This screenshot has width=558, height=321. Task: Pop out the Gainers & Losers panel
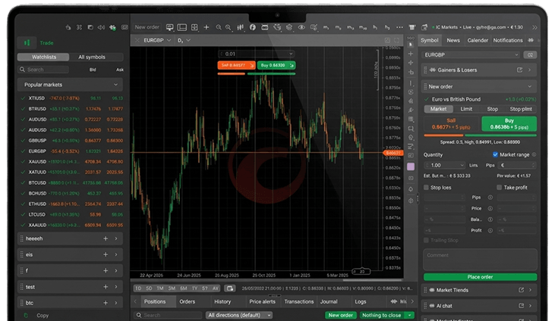519,70
